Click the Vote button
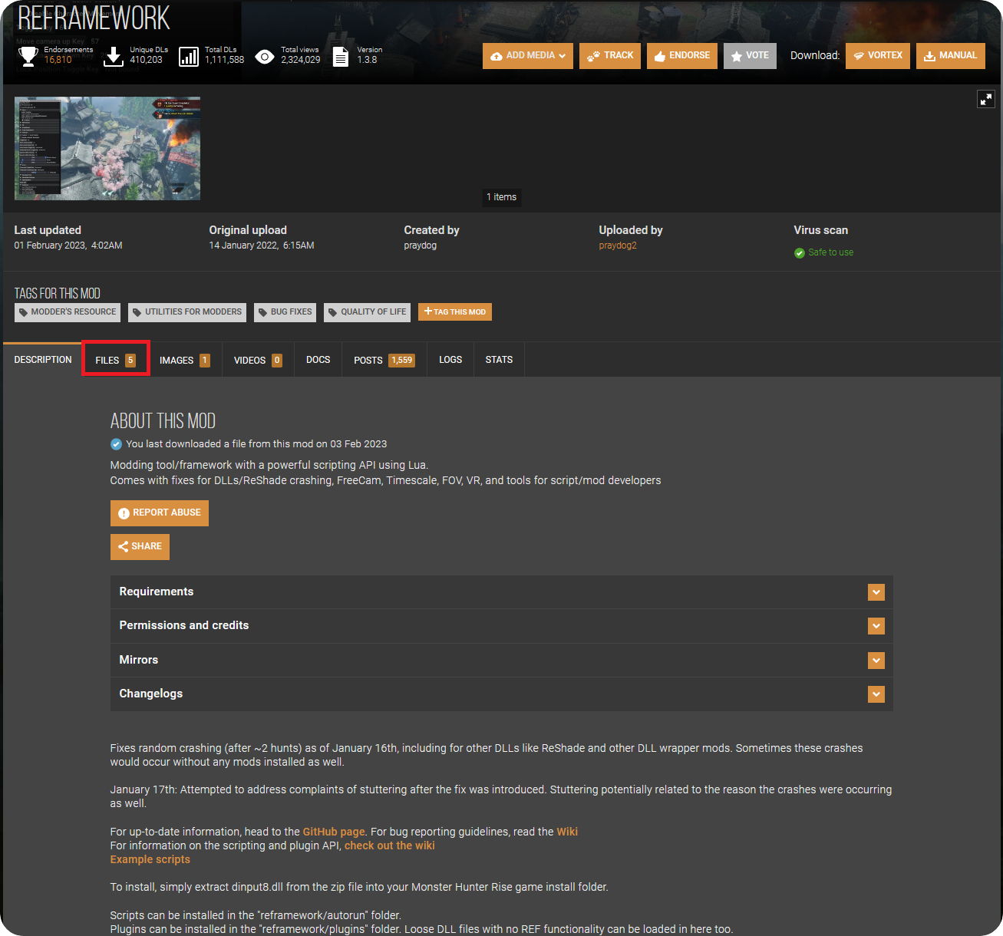Image resolution: width=1003 pixels, height=936 pixels. [750, 56]
